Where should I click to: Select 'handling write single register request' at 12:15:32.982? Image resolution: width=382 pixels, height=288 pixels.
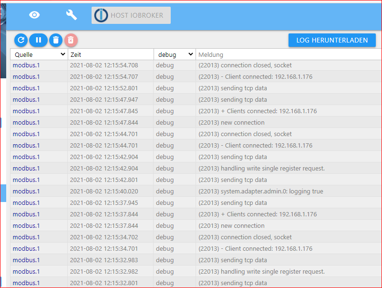click(x=261, y=272)
